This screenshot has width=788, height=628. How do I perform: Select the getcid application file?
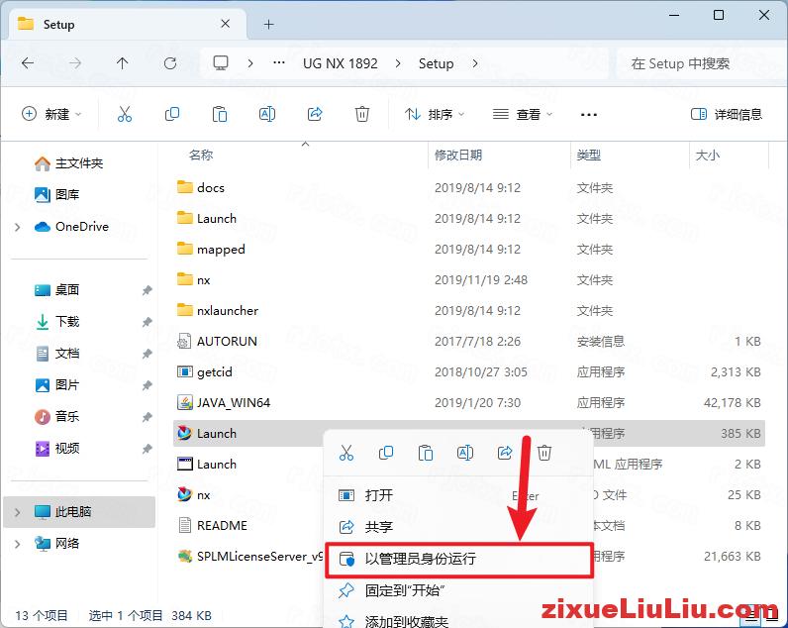coord(469,371)
